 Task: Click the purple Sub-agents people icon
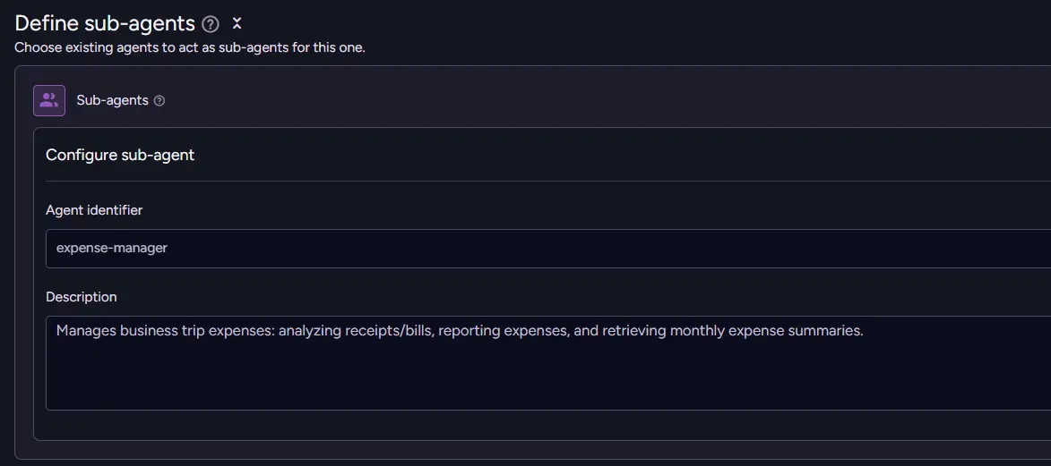tap(49, 100)
